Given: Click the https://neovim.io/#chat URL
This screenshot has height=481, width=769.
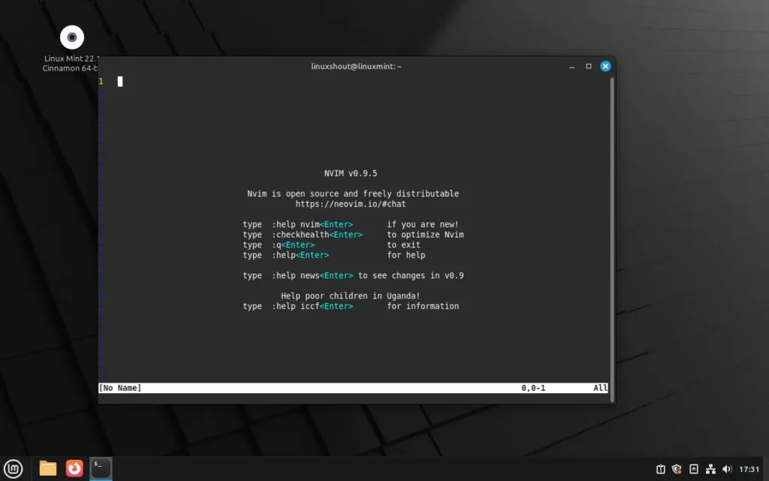Looking at the screenshot, I should 351,204.
